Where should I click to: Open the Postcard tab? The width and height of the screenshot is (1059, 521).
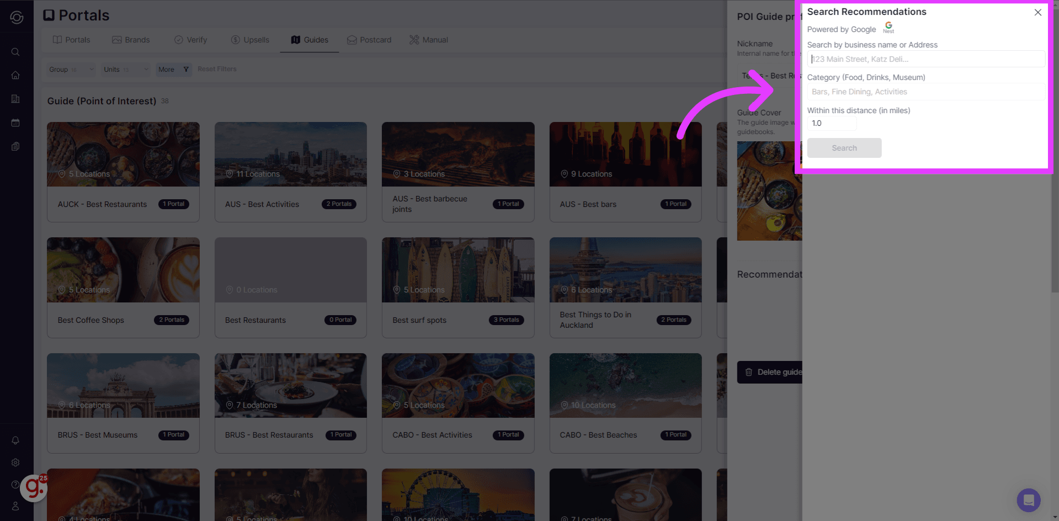click(369, 39)
